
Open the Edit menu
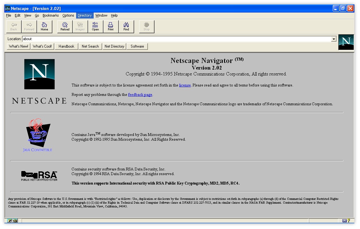click(x=18, y=15)
